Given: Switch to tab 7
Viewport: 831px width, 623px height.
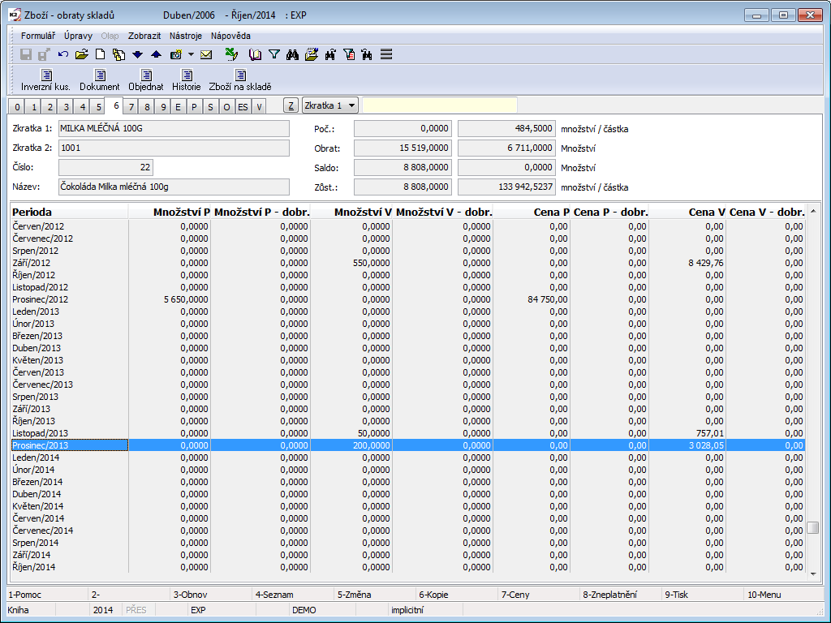Looking at the screenshot, I should point(131,107).
